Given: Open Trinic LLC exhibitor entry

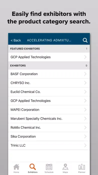Looking at the screenshot, I should pos(49,145).
